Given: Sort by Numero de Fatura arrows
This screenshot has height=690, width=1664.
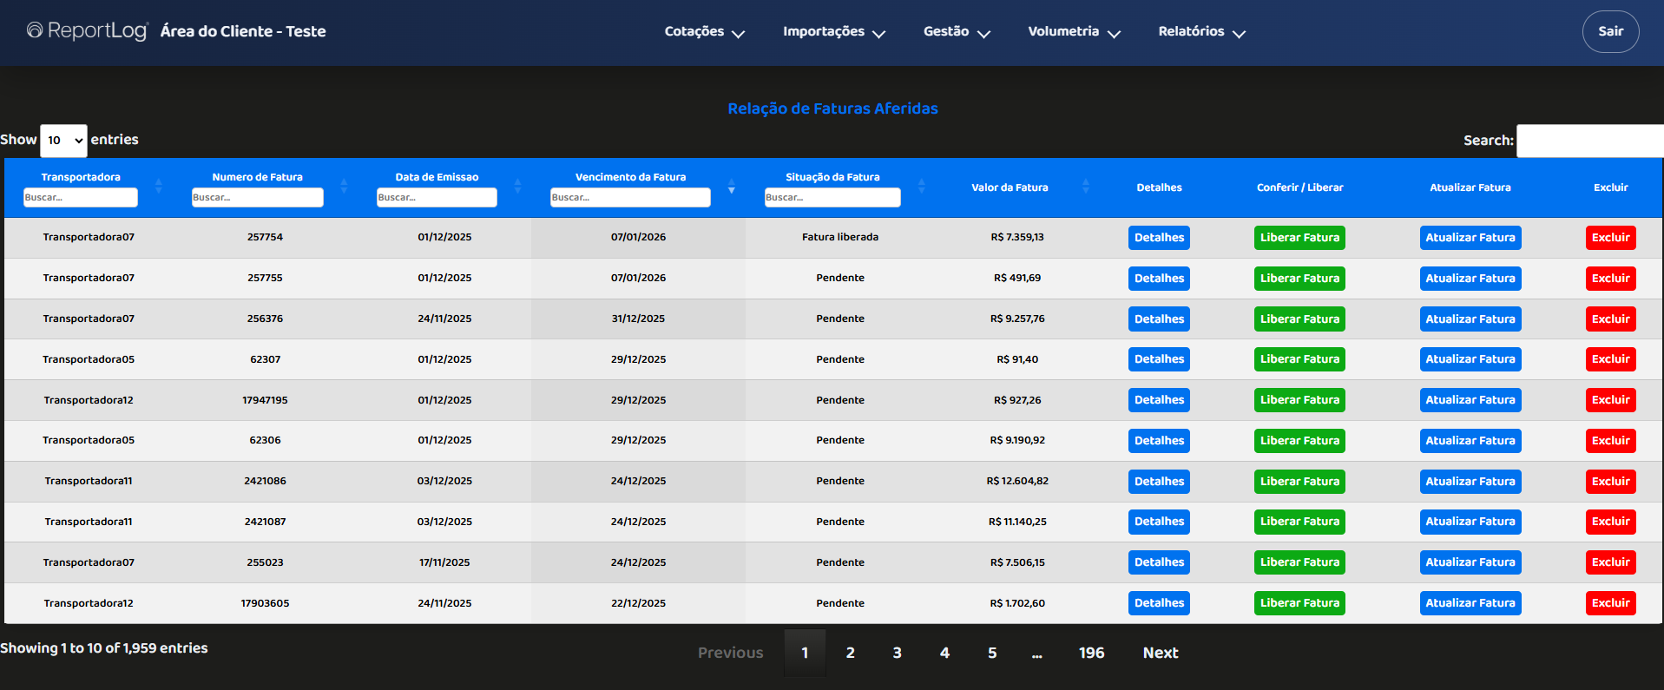Looking at the screenshot, I should 344,187.
